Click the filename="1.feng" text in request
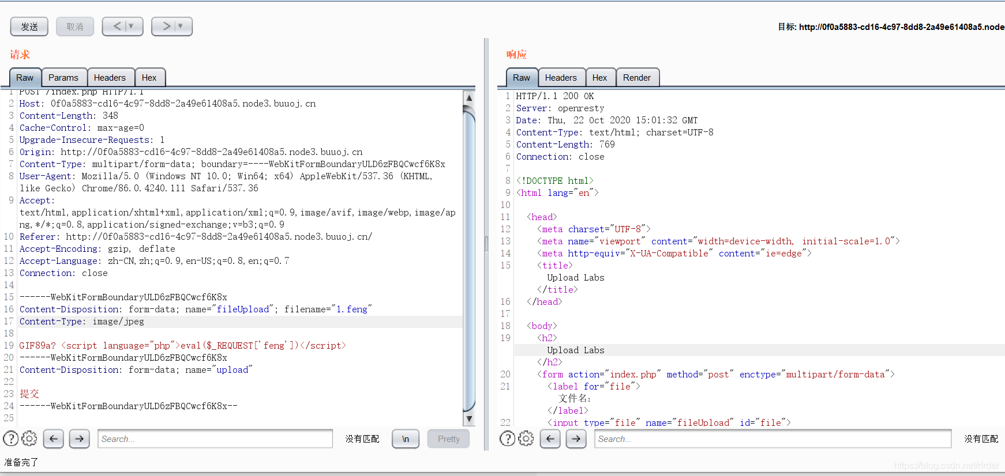1005x476 pixels. point(328,309)
